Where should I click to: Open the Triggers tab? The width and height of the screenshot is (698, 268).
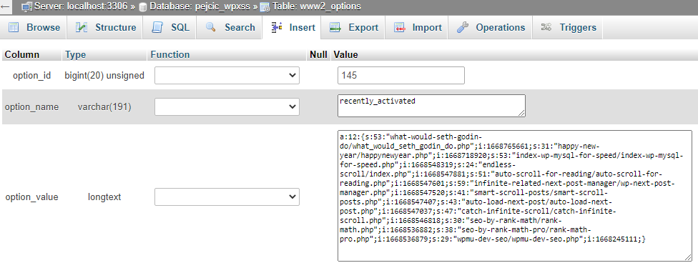568,28
